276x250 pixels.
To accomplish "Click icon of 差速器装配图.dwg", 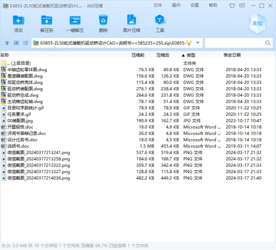I will pyautogui.click(x=4, y=76).
